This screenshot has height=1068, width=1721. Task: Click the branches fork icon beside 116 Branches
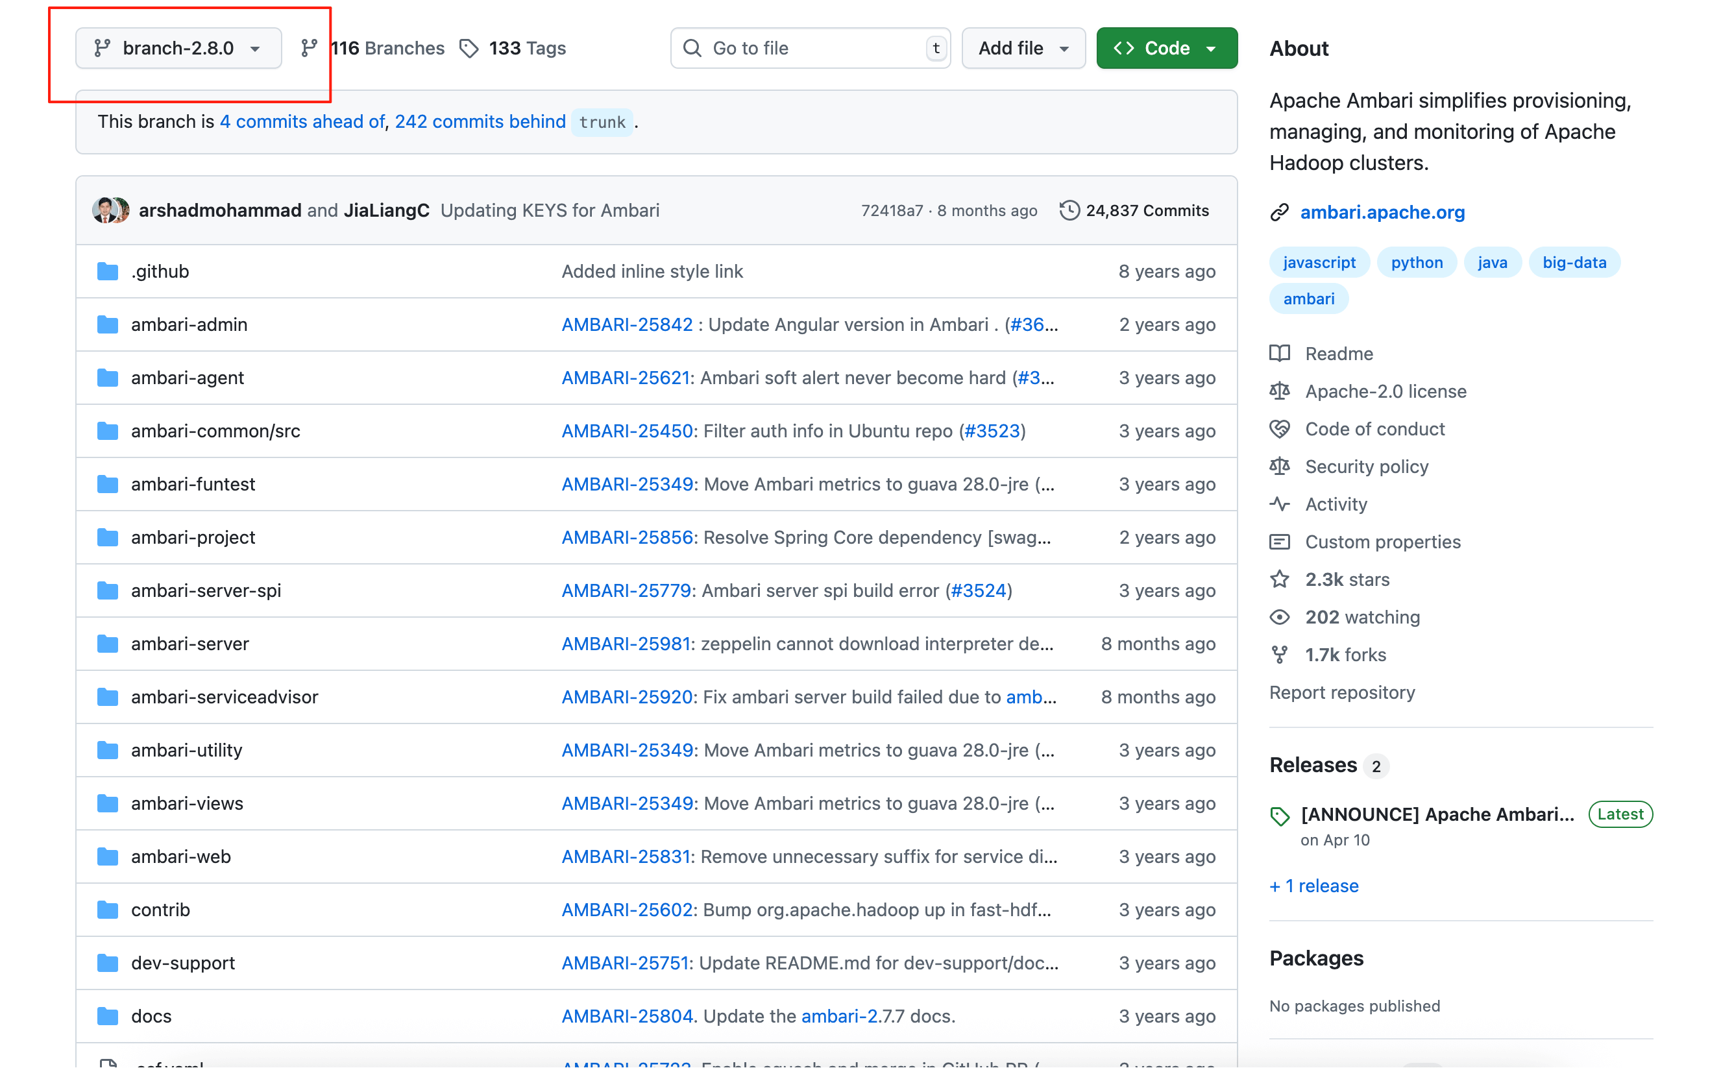tap(309, 48)
